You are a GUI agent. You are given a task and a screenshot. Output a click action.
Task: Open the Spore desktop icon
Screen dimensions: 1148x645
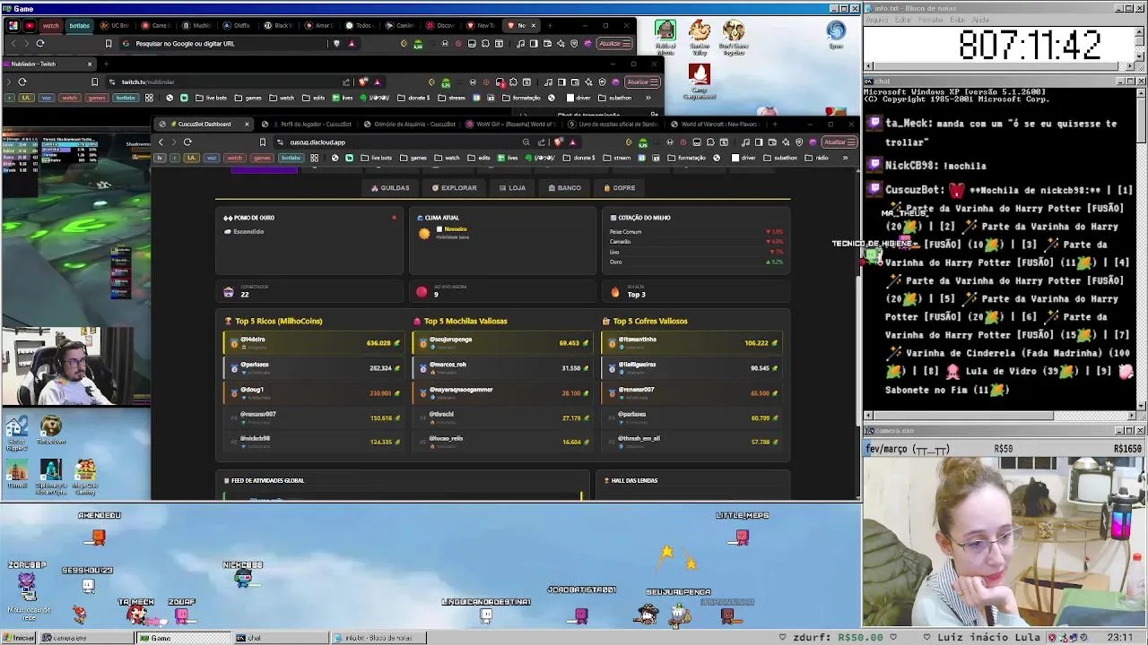[x=836, y=34]
